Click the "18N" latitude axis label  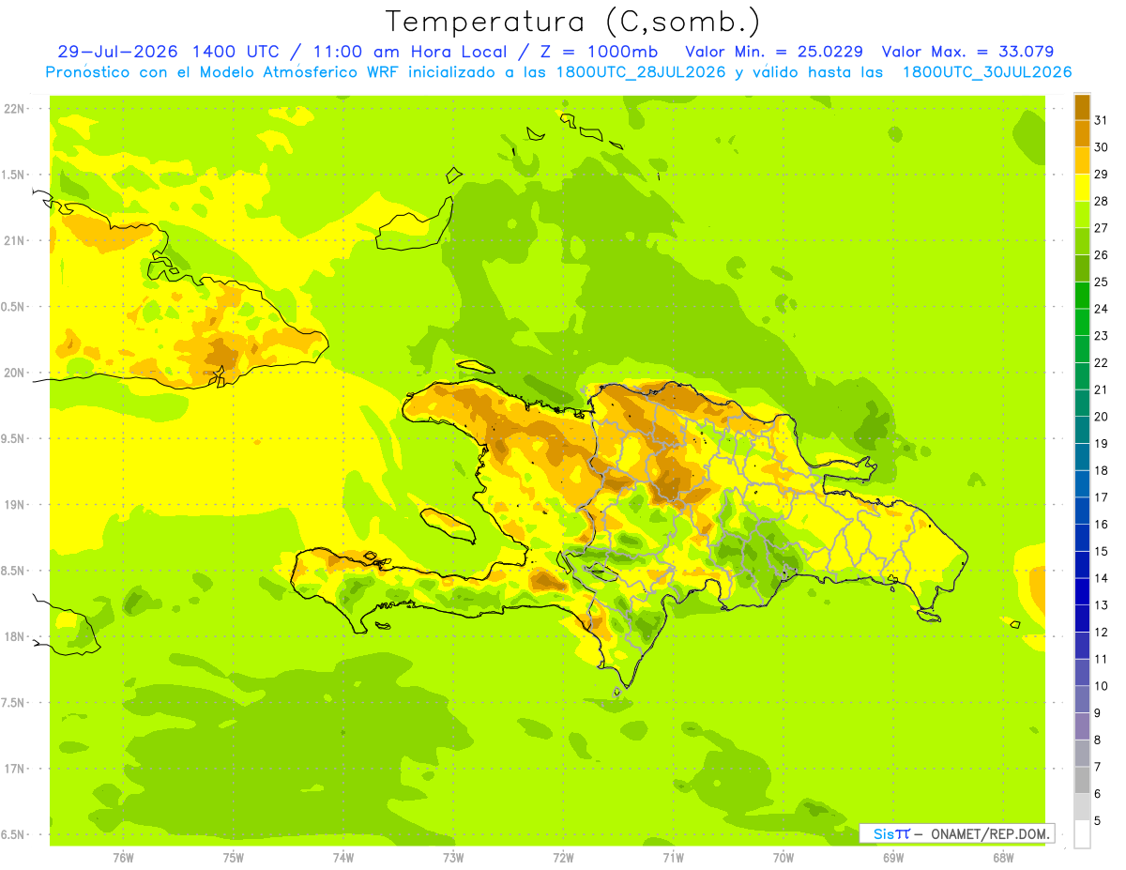[x=14, y=636]
